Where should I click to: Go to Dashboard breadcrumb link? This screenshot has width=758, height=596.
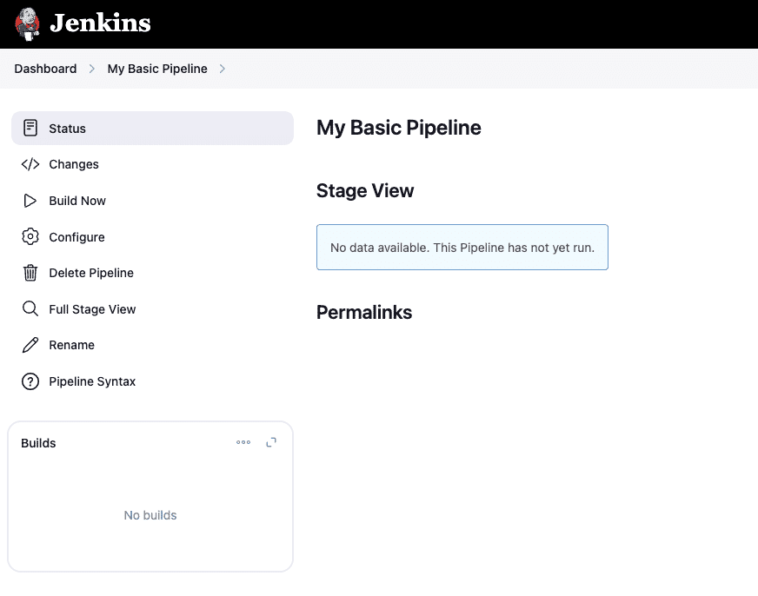pyautogui.click(x=45, y=69)
